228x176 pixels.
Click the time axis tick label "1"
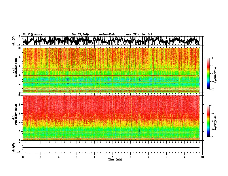coord(41,157)
